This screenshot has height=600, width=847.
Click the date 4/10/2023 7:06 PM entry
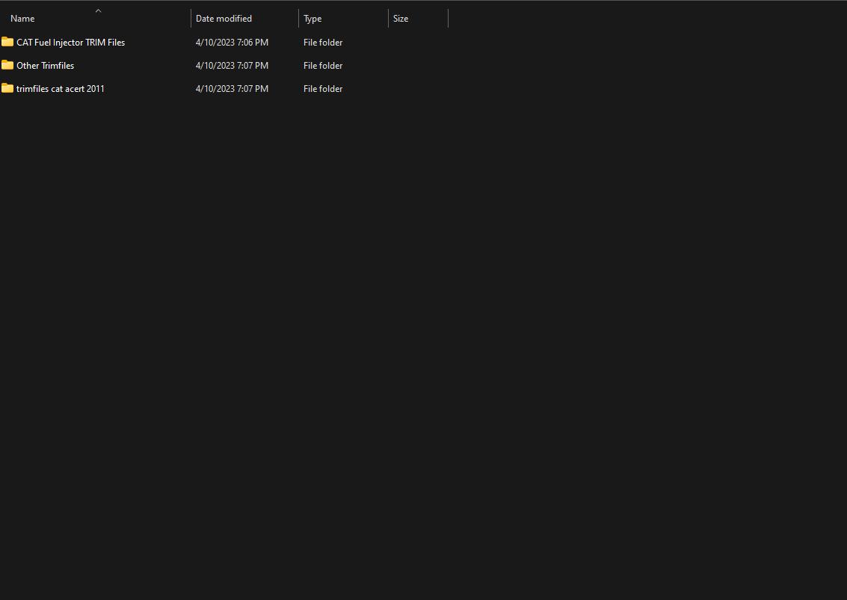(x=232, y=42)
